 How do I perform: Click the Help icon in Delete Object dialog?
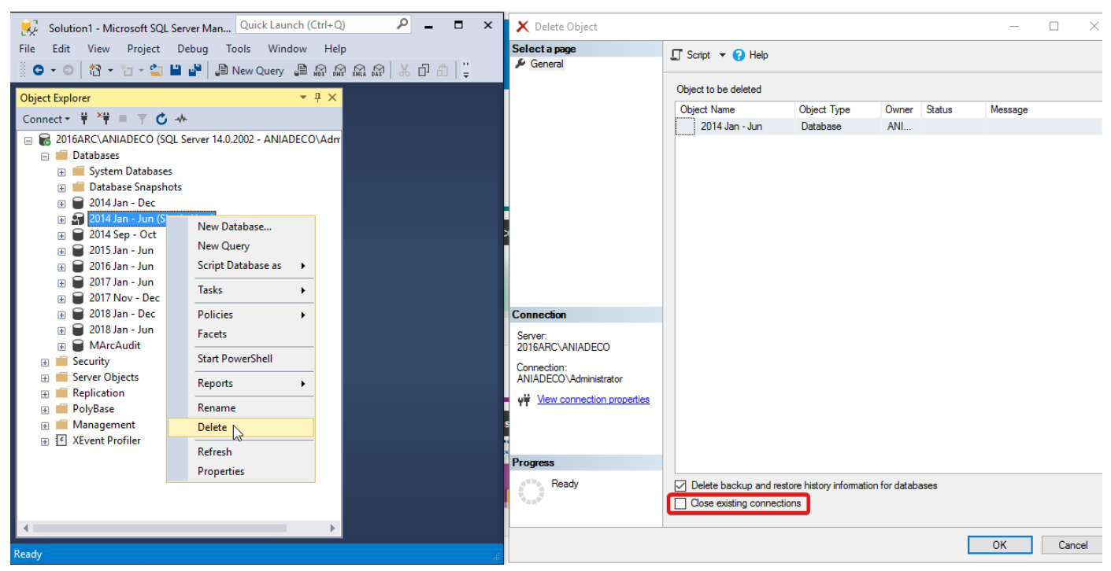click(739, 55)
